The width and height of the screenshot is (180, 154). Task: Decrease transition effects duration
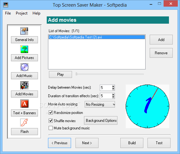coord(113,97)
